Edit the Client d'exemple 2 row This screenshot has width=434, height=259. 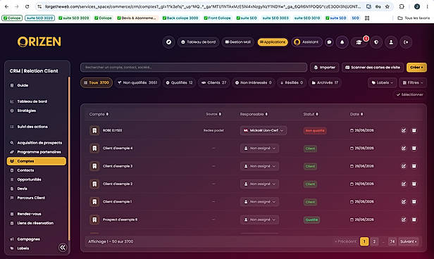click(404, 184)
